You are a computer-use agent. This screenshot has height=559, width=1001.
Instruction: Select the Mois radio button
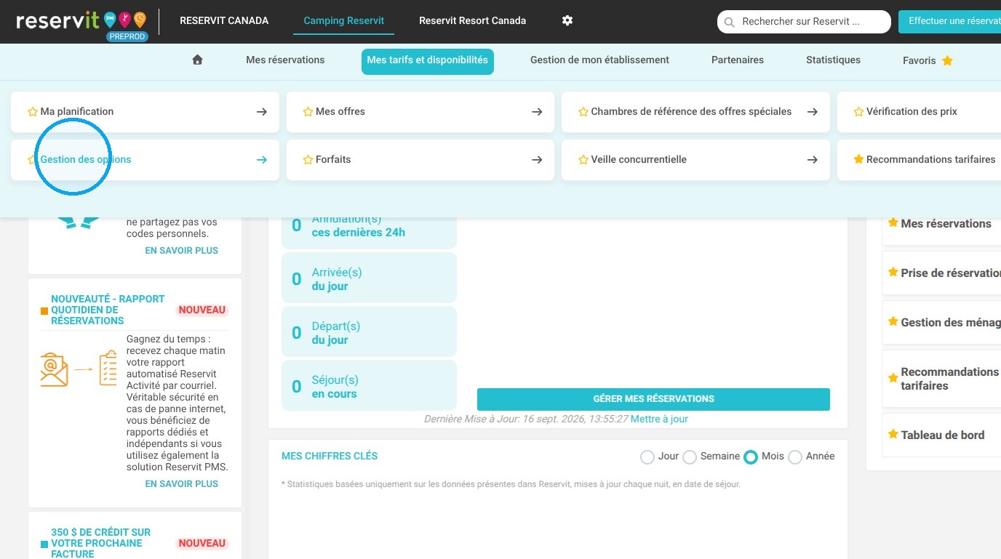click(x=751, y=457)
